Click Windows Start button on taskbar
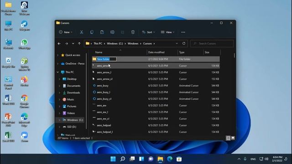Viewport: 292px width, 164px height. (x=113, y=159)
